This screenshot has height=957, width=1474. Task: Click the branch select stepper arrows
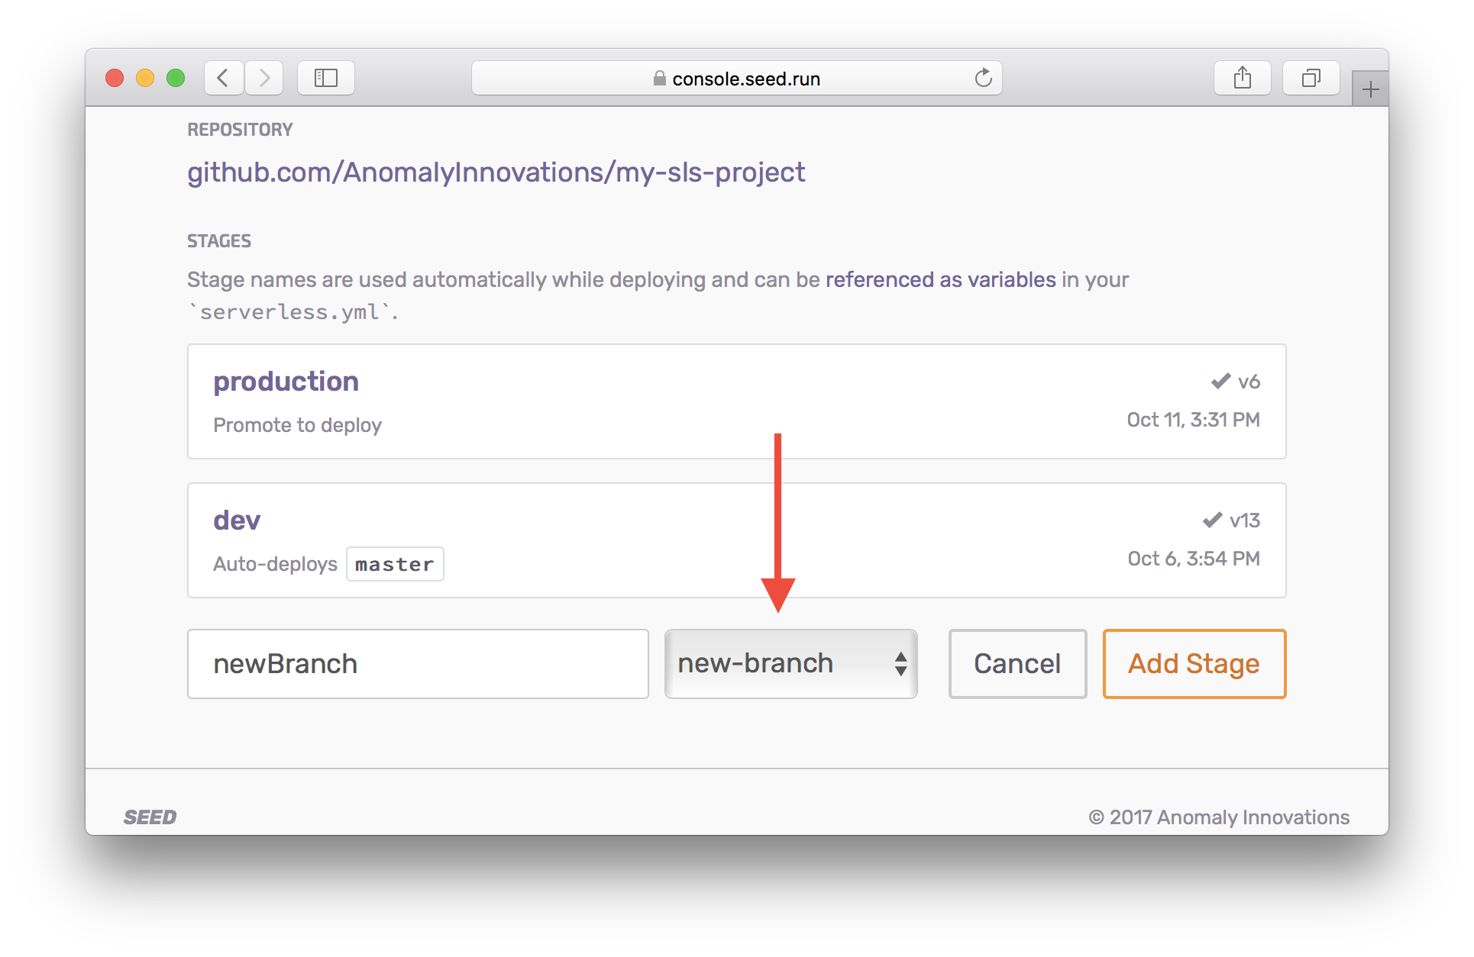tap(901, 663)
